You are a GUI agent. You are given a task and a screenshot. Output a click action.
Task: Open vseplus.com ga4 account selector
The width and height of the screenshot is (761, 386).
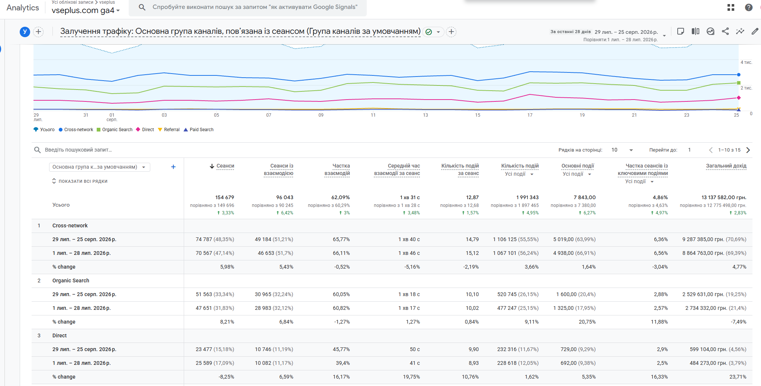point(86,10)
